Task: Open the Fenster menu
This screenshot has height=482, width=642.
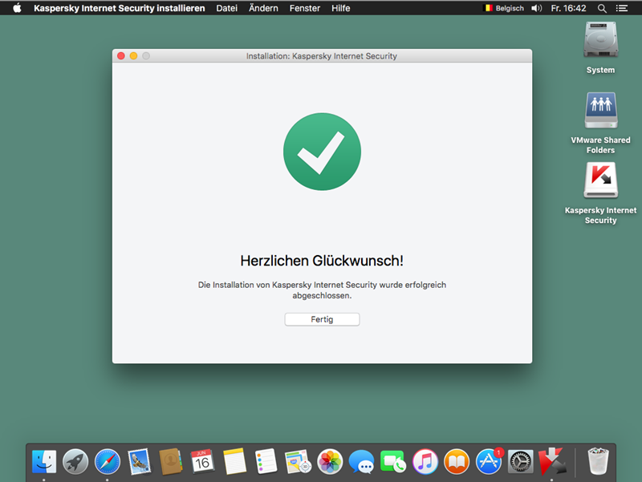Action: click(x=304, y=8)
